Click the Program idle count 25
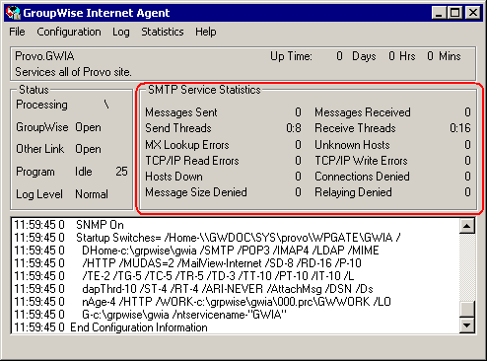The width and height of the screenshot is (487, 361). click(121, 172)
